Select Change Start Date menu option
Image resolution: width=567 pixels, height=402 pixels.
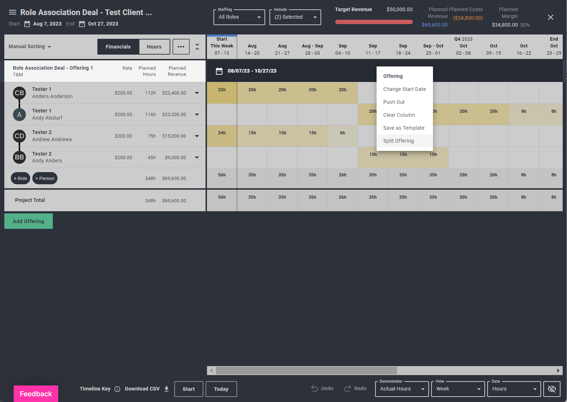coord(405,89)
